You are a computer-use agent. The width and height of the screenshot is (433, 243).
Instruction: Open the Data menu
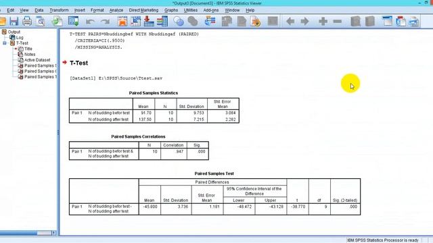39,10
